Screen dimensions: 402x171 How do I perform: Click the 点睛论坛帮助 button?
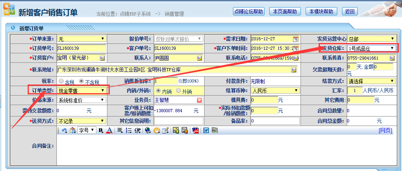pyautogui.click(x=249, y=11)
